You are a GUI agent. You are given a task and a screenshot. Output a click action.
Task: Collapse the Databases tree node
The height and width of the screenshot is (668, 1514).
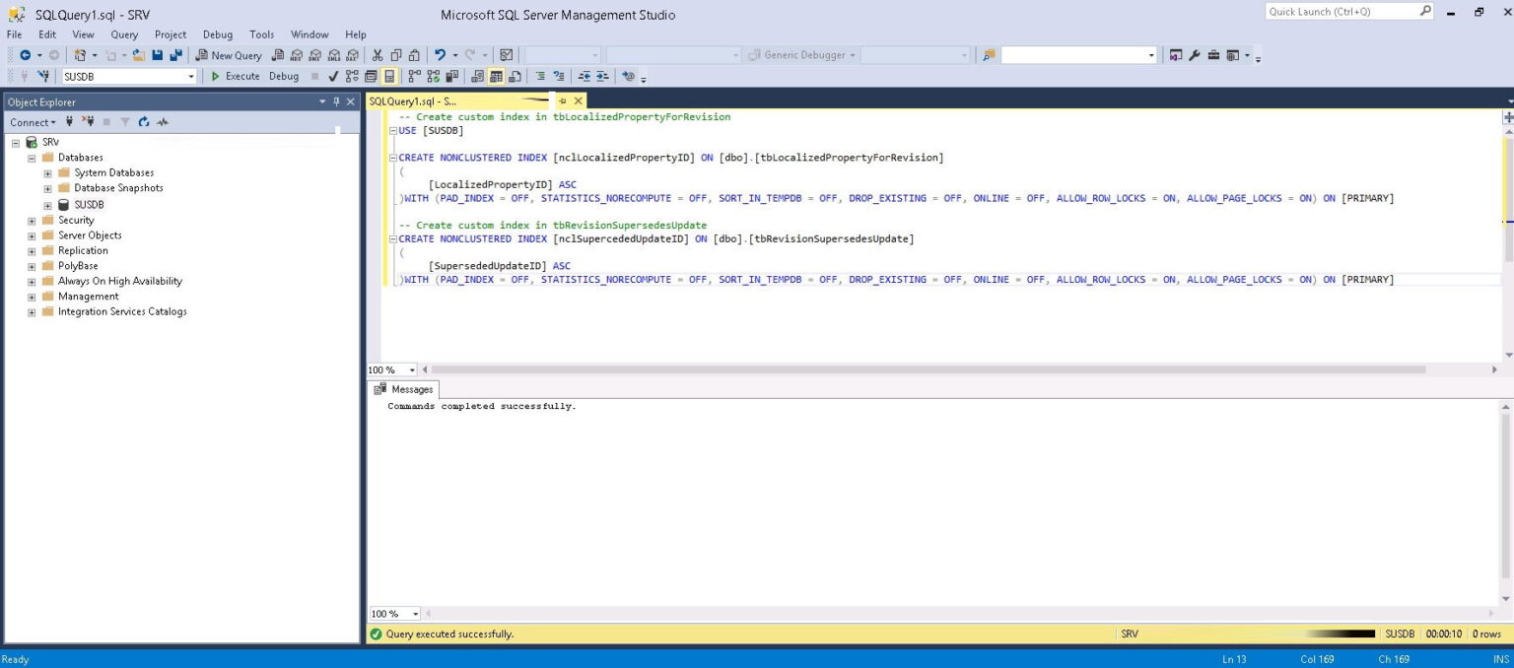tap(31, 157)
